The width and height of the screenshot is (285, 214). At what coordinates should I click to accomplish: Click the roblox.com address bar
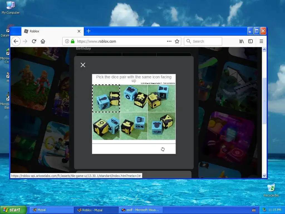click(x=122, y=41)
